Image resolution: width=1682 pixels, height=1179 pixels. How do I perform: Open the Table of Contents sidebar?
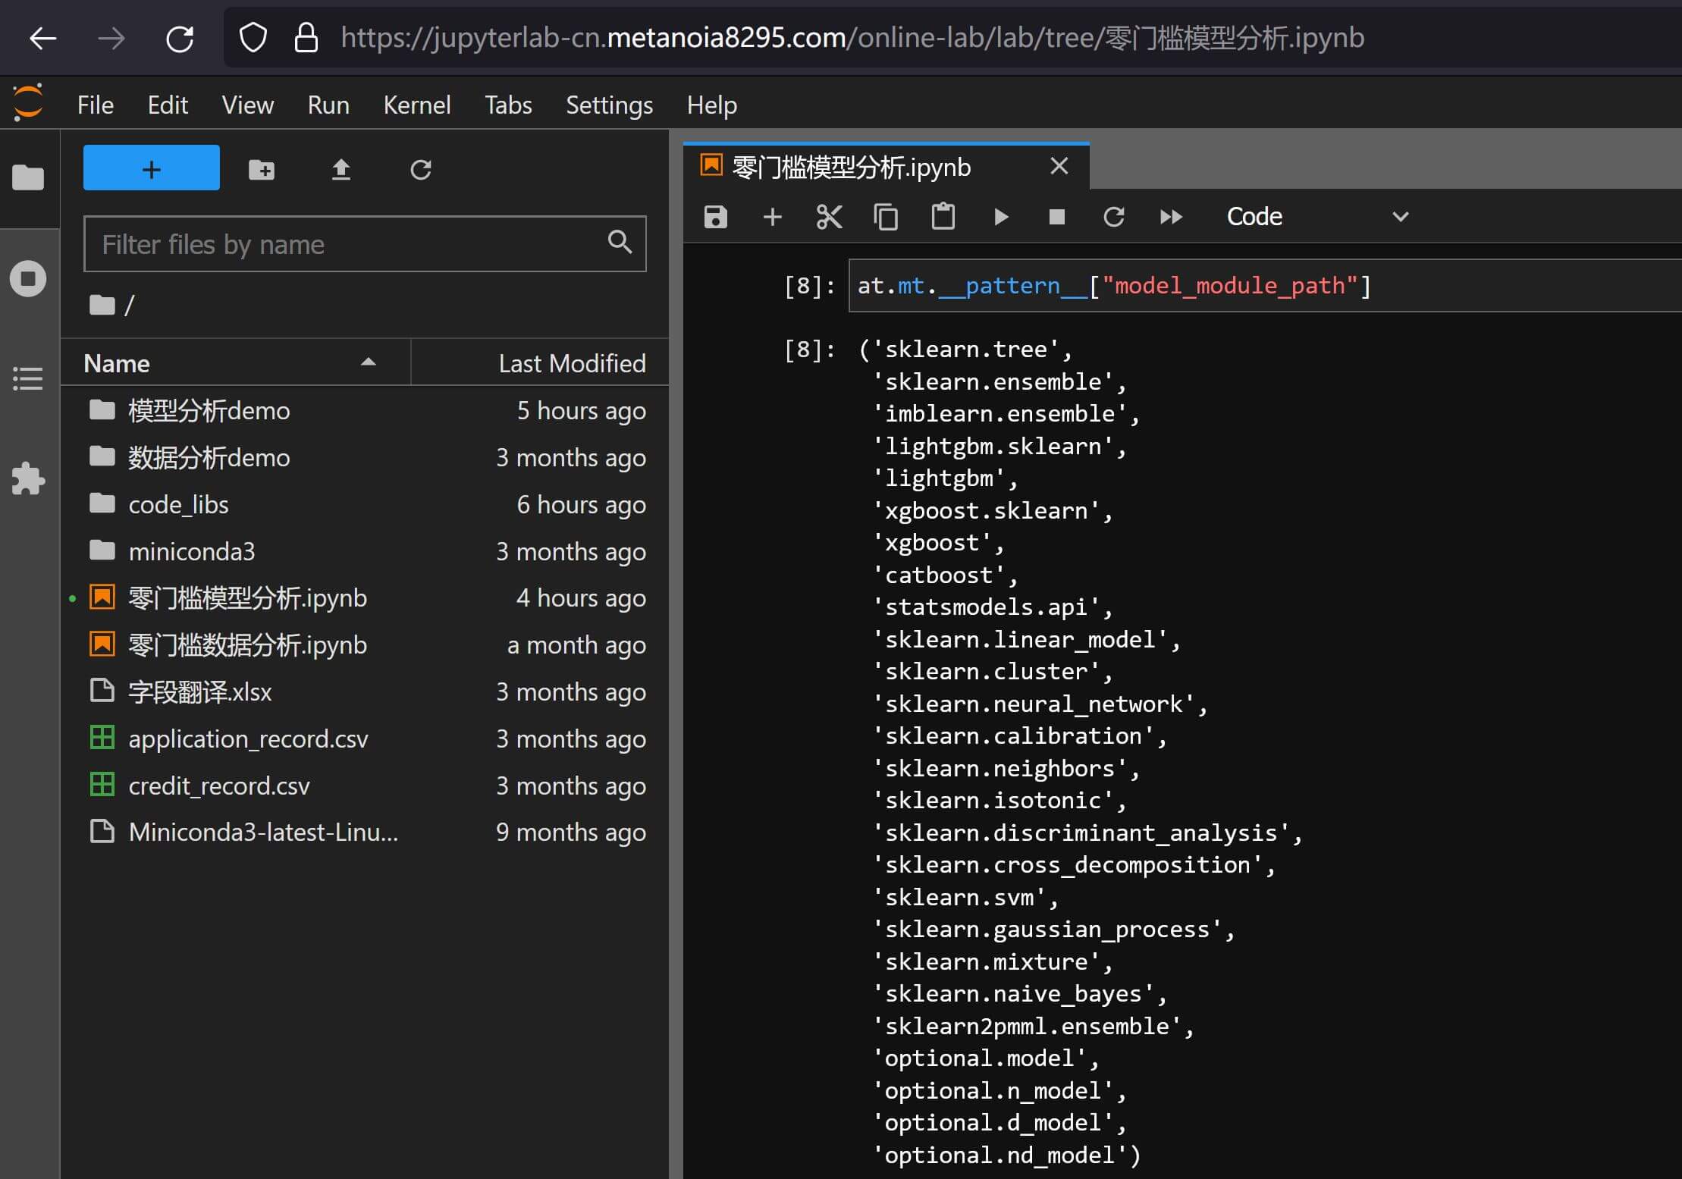click(x=28, y=378)
